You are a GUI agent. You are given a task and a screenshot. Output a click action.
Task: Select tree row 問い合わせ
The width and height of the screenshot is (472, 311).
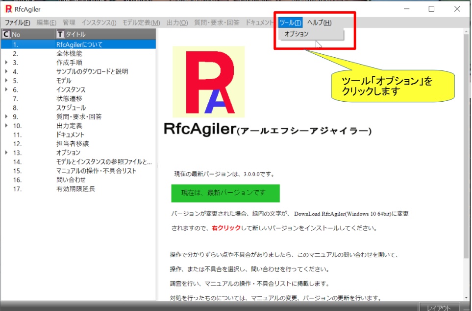(78, 179)
